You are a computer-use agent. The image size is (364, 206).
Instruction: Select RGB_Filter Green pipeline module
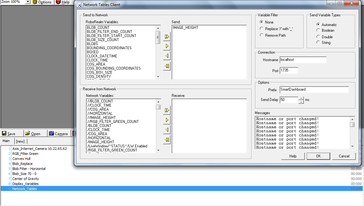pyautogui.click(x=25, y=154)
